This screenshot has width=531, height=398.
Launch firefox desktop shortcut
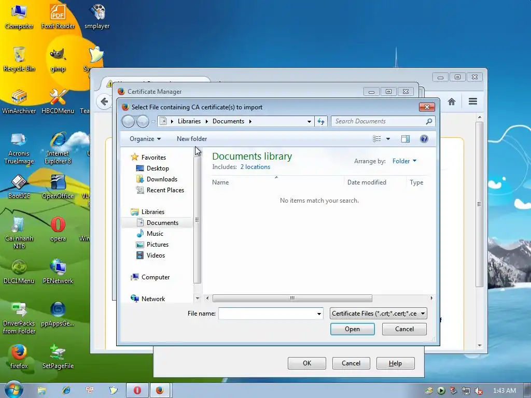coord(19,357)
